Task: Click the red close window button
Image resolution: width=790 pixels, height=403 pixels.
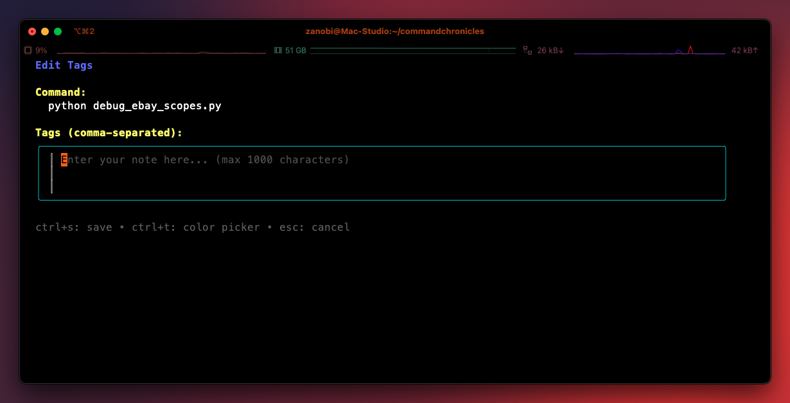Action: (32, 31)
